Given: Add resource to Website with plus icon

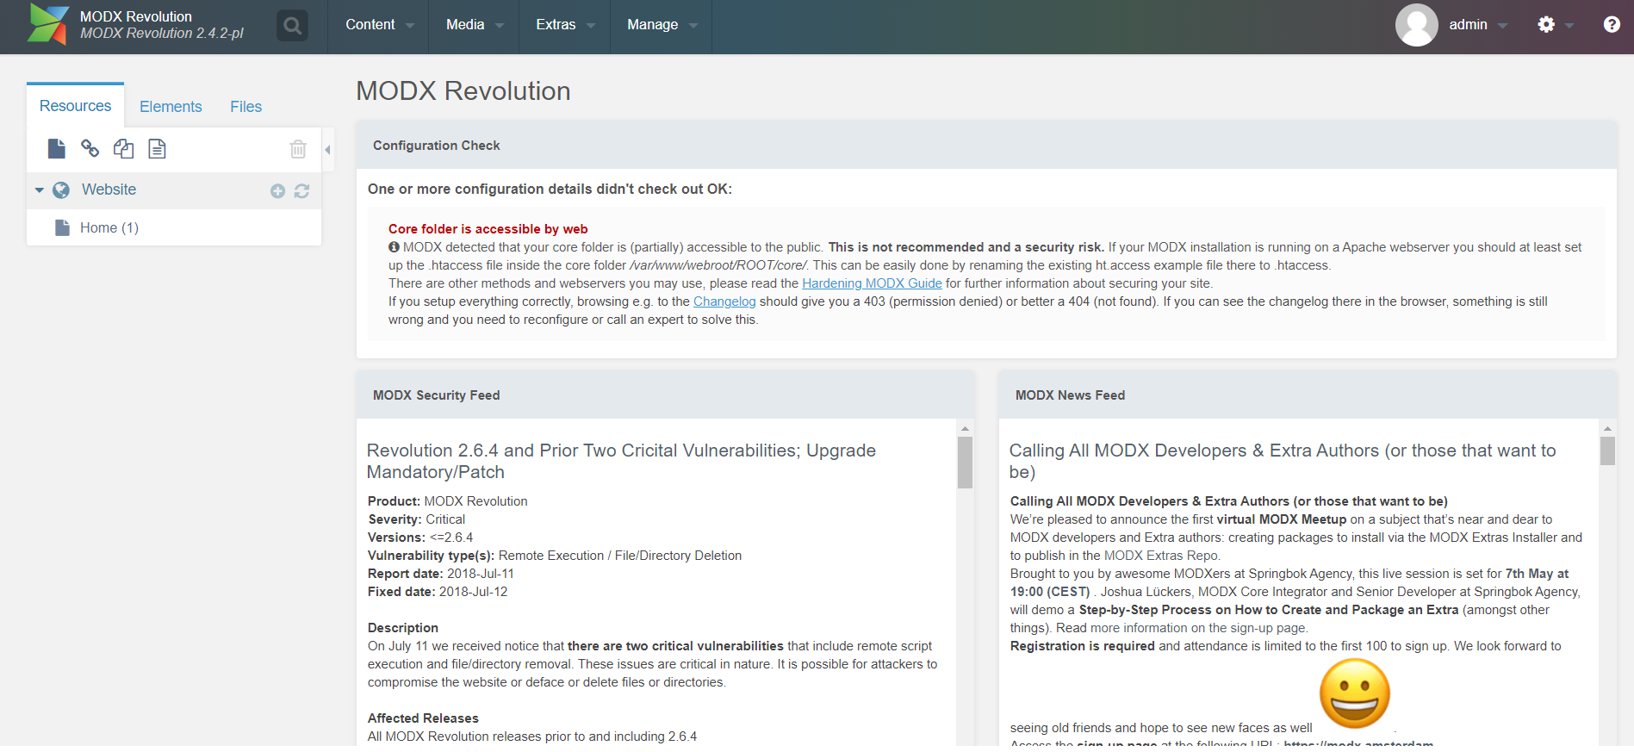Looking at the screenshot, I should point(277,191).
